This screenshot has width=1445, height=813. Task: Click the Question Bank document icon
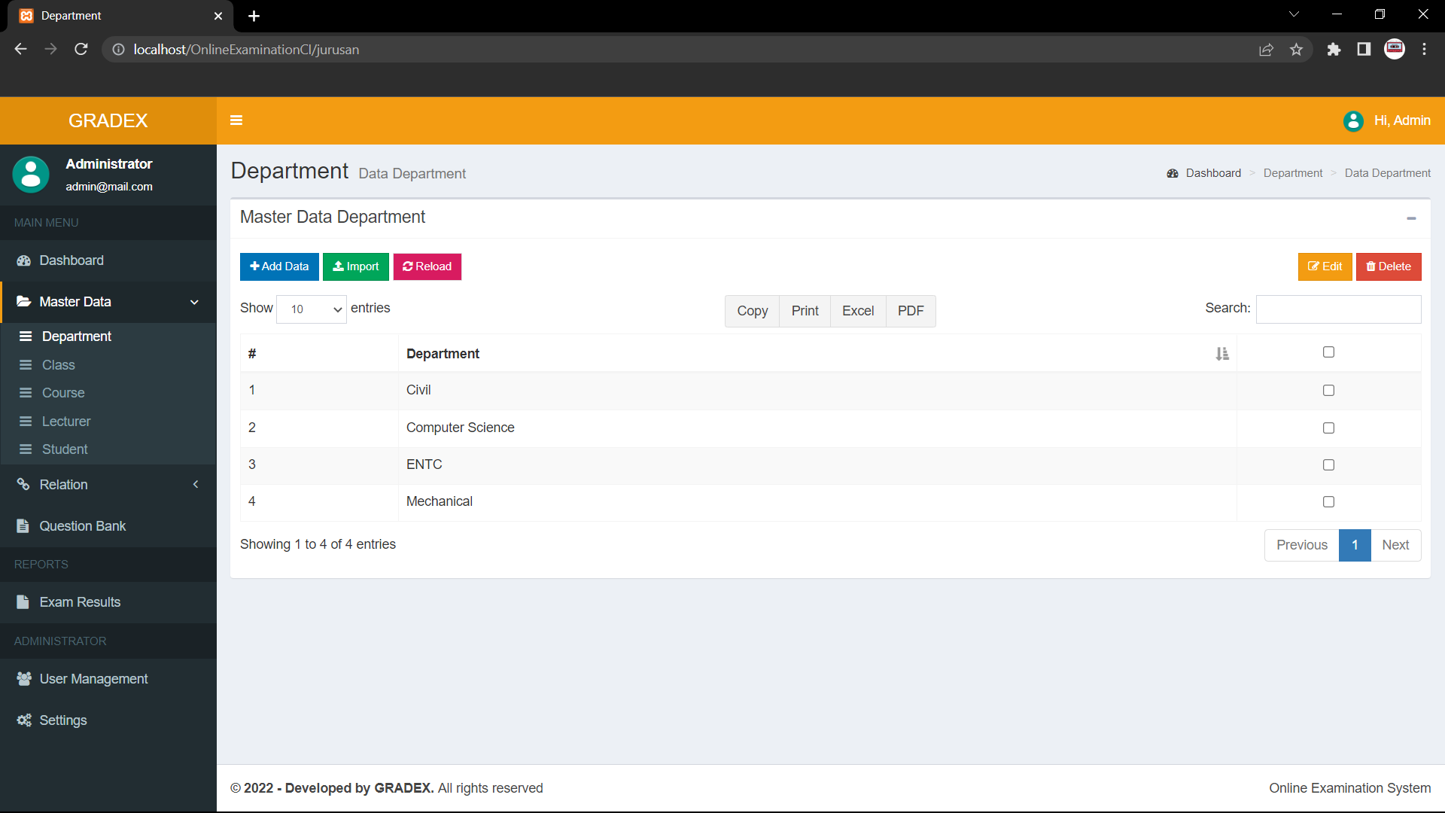[23, 525]
